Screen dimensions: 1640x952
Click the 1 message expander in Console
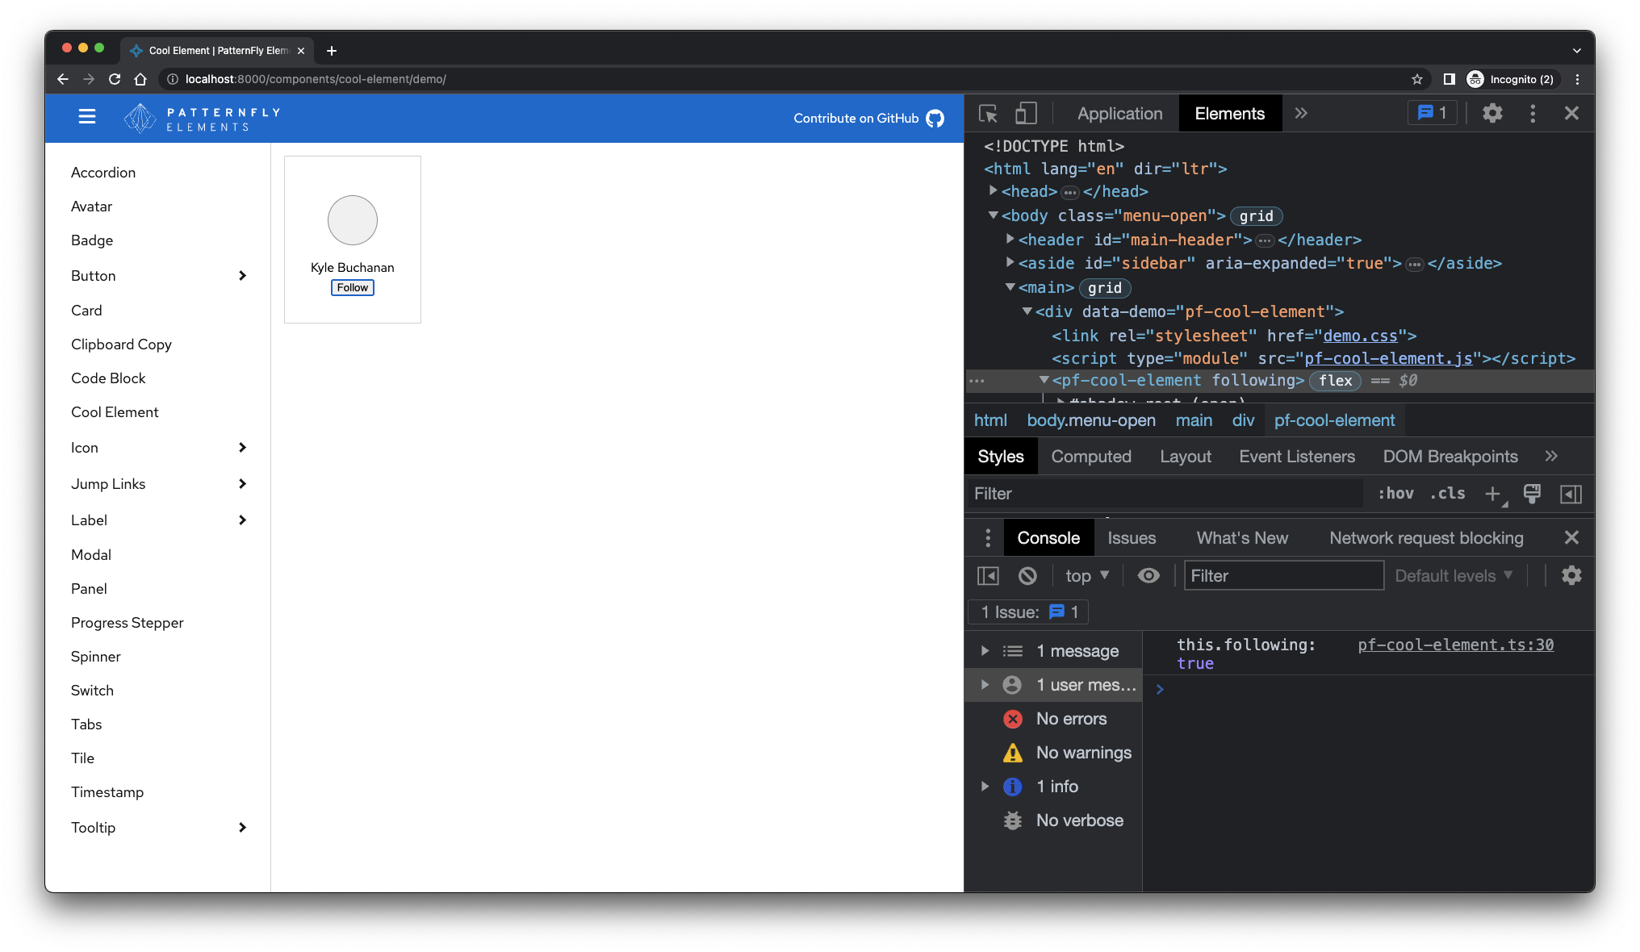(x=985, y=650)
